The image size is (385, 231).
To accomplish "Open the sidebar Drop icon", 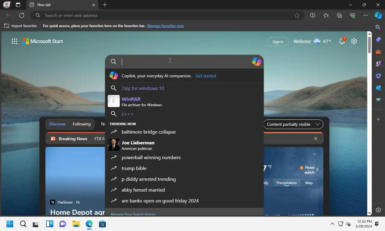I will click(x=378, y=100).
